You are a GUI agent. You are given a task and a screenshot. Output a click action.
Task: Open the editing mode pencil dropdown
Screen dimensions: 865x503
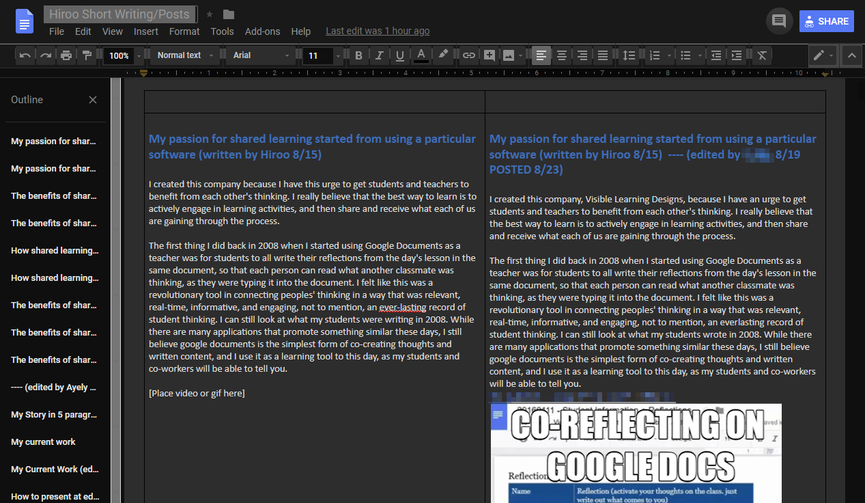[x=824, y=55]
